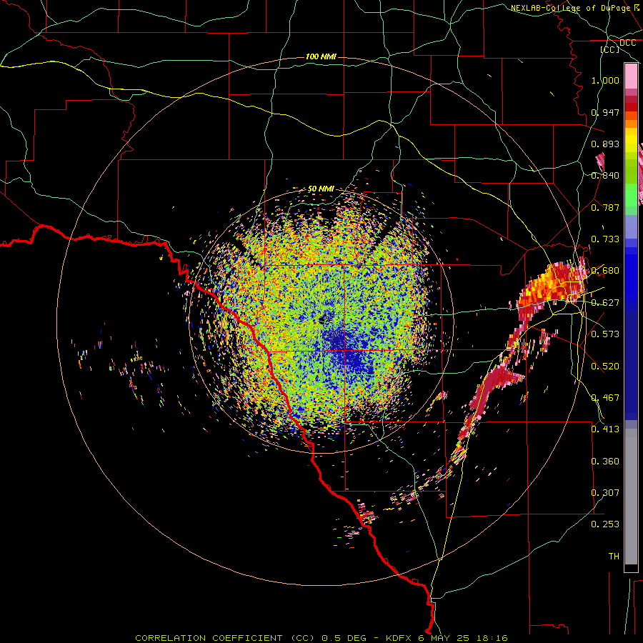Click the DCC label above the color scale
The image size is (643, 643).
pyautogui.click(x=627, y=43)
